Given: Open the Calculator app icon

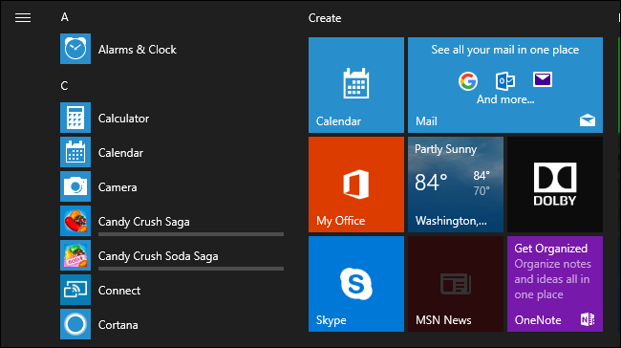Looking at the screenshot, I should [x=75, y=118].
